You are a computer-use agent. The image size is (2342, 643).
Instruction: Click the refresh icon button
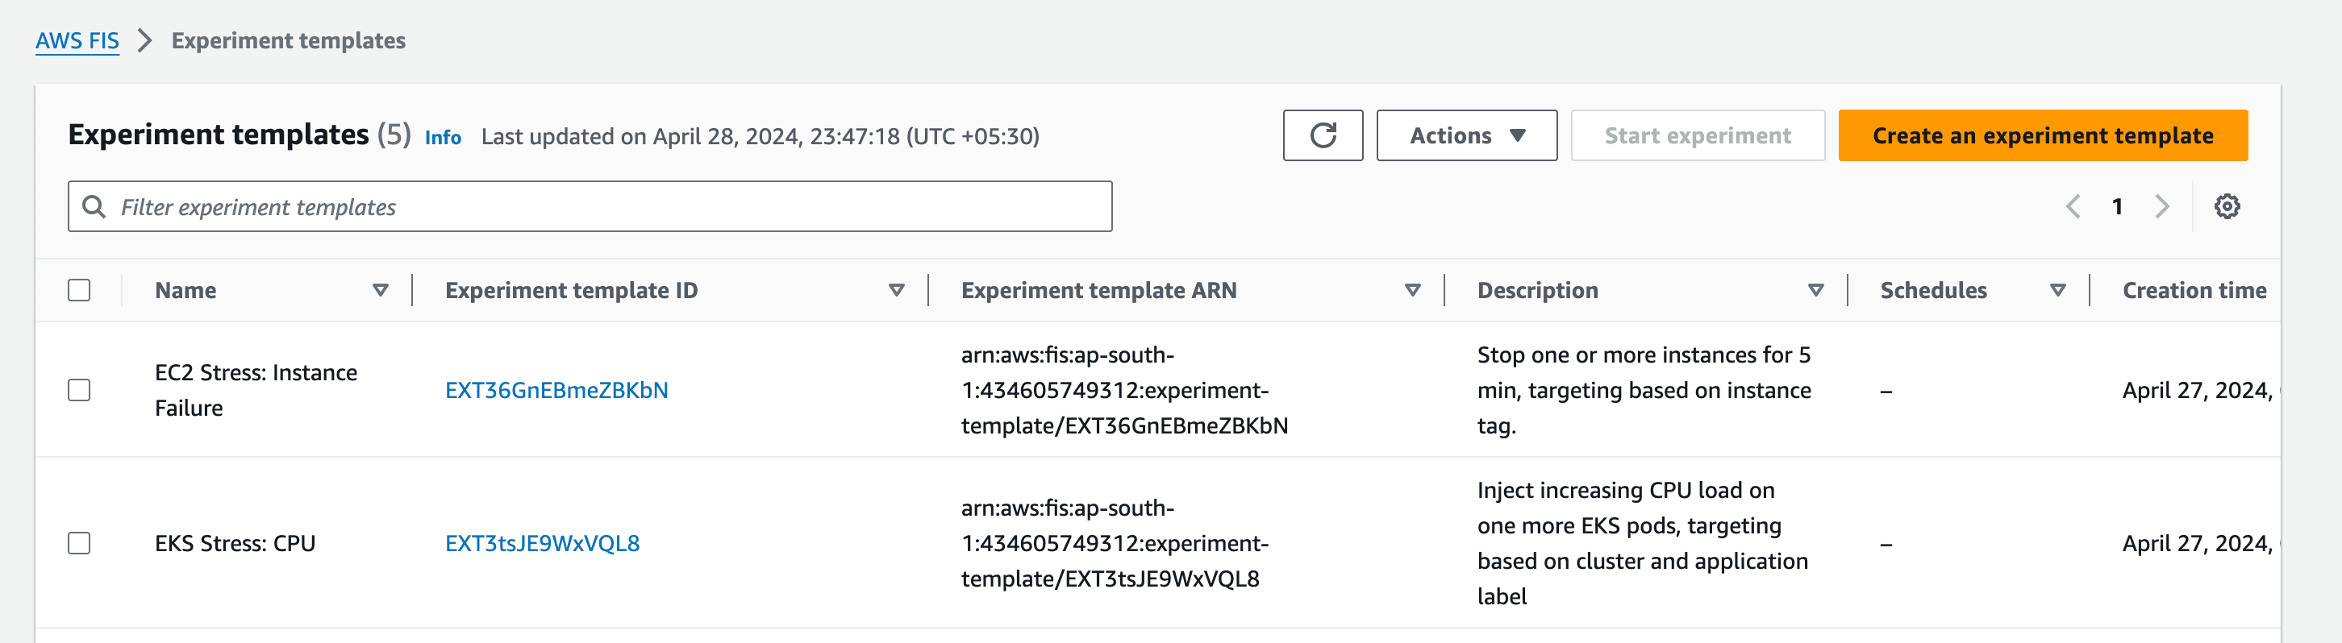coord(1323,135)
